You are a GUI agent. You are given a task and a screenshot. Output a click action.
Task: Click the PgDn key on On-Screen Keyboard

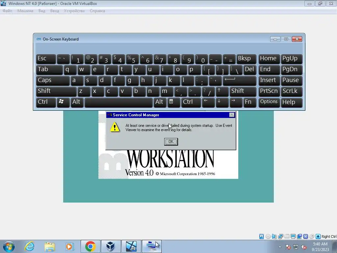point(292,70)
